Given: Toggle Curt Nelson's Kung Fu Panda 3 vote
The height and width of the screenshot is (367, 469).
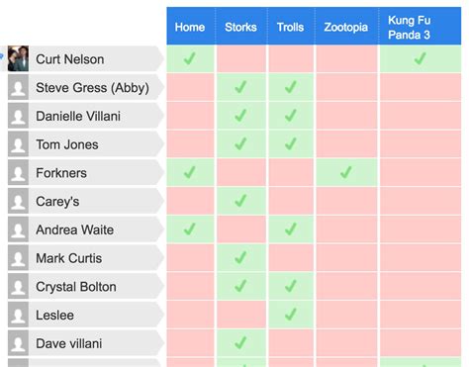Looking at the screenshot, I should [x=421, y=58].
